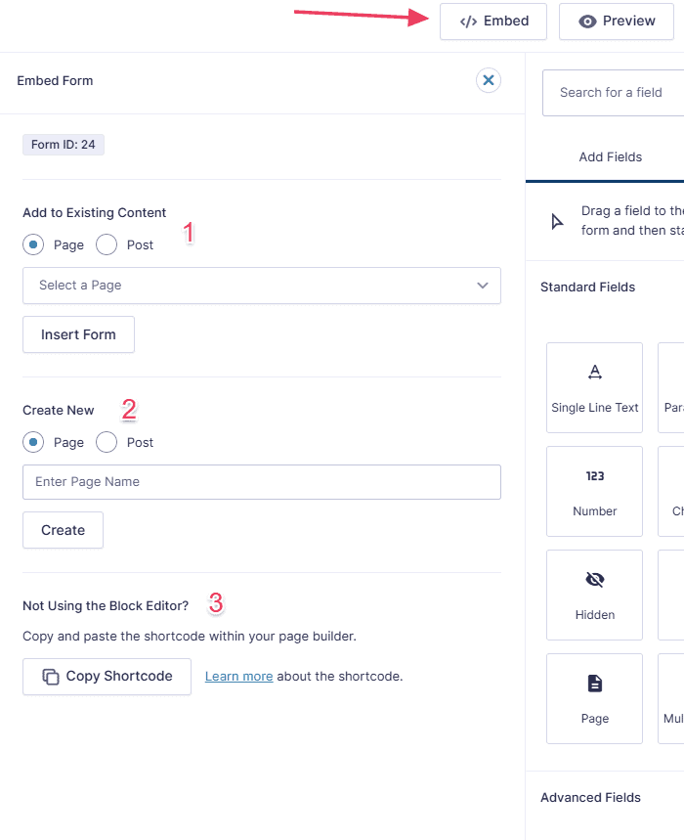
Task: Click the Copy Shortcode button
Action: tap(107, 677)
